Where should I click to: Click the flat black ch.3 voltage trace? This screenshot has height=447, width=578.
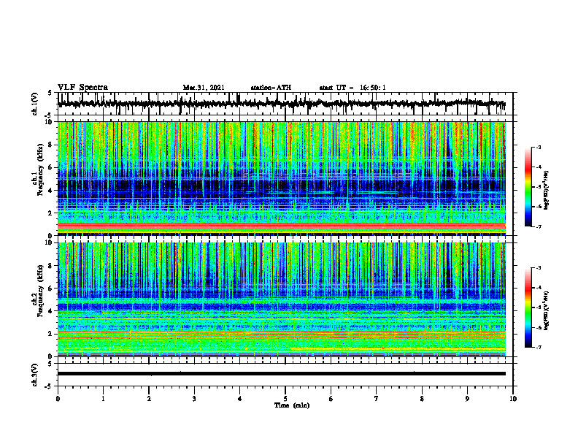pyautogui.click(x=282, y=374)
